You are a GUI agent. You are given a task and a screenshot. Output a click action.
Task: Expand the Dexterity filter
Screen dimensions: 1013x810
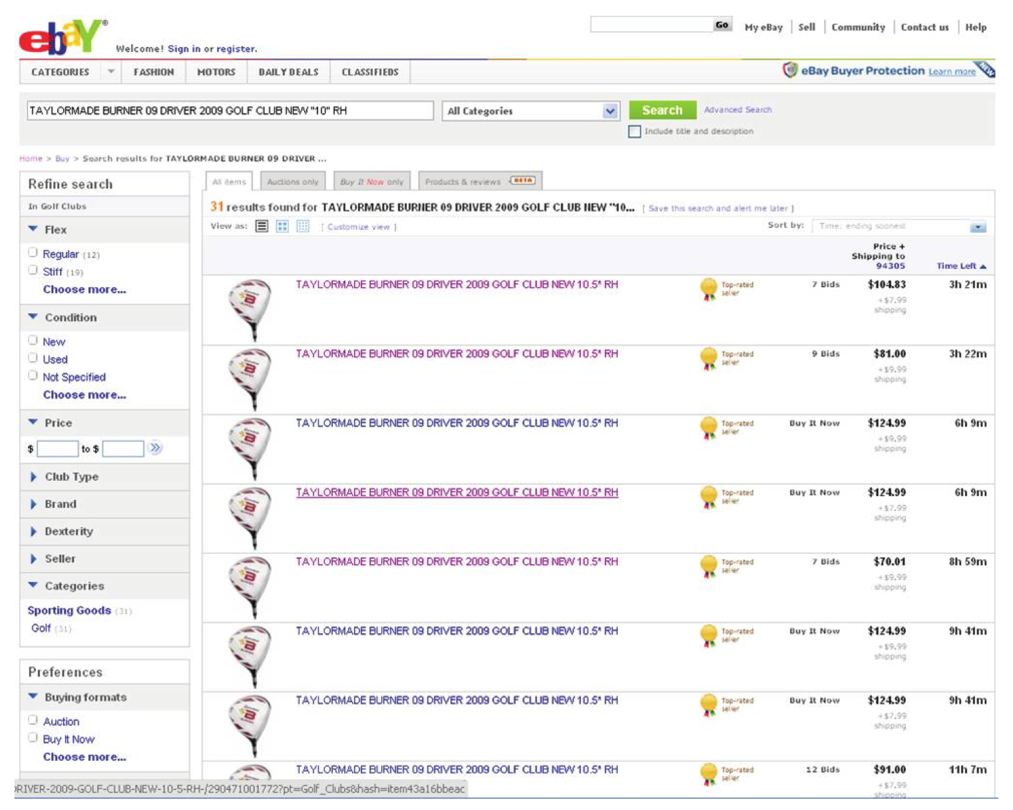[33, 531]
